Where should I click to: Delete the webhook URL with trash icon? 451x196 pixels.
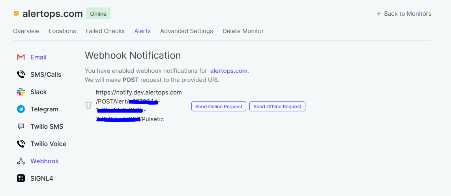(x=88, y=105)
